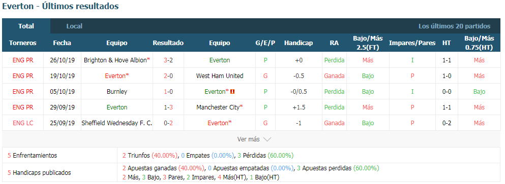Click the red card icon next to Everton
The width and height of the screenshot is (505, 184).
click(232, 92)
